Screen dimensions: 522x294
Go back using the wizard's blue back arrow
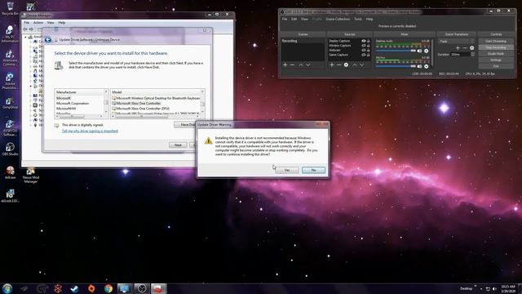point(48,40)
